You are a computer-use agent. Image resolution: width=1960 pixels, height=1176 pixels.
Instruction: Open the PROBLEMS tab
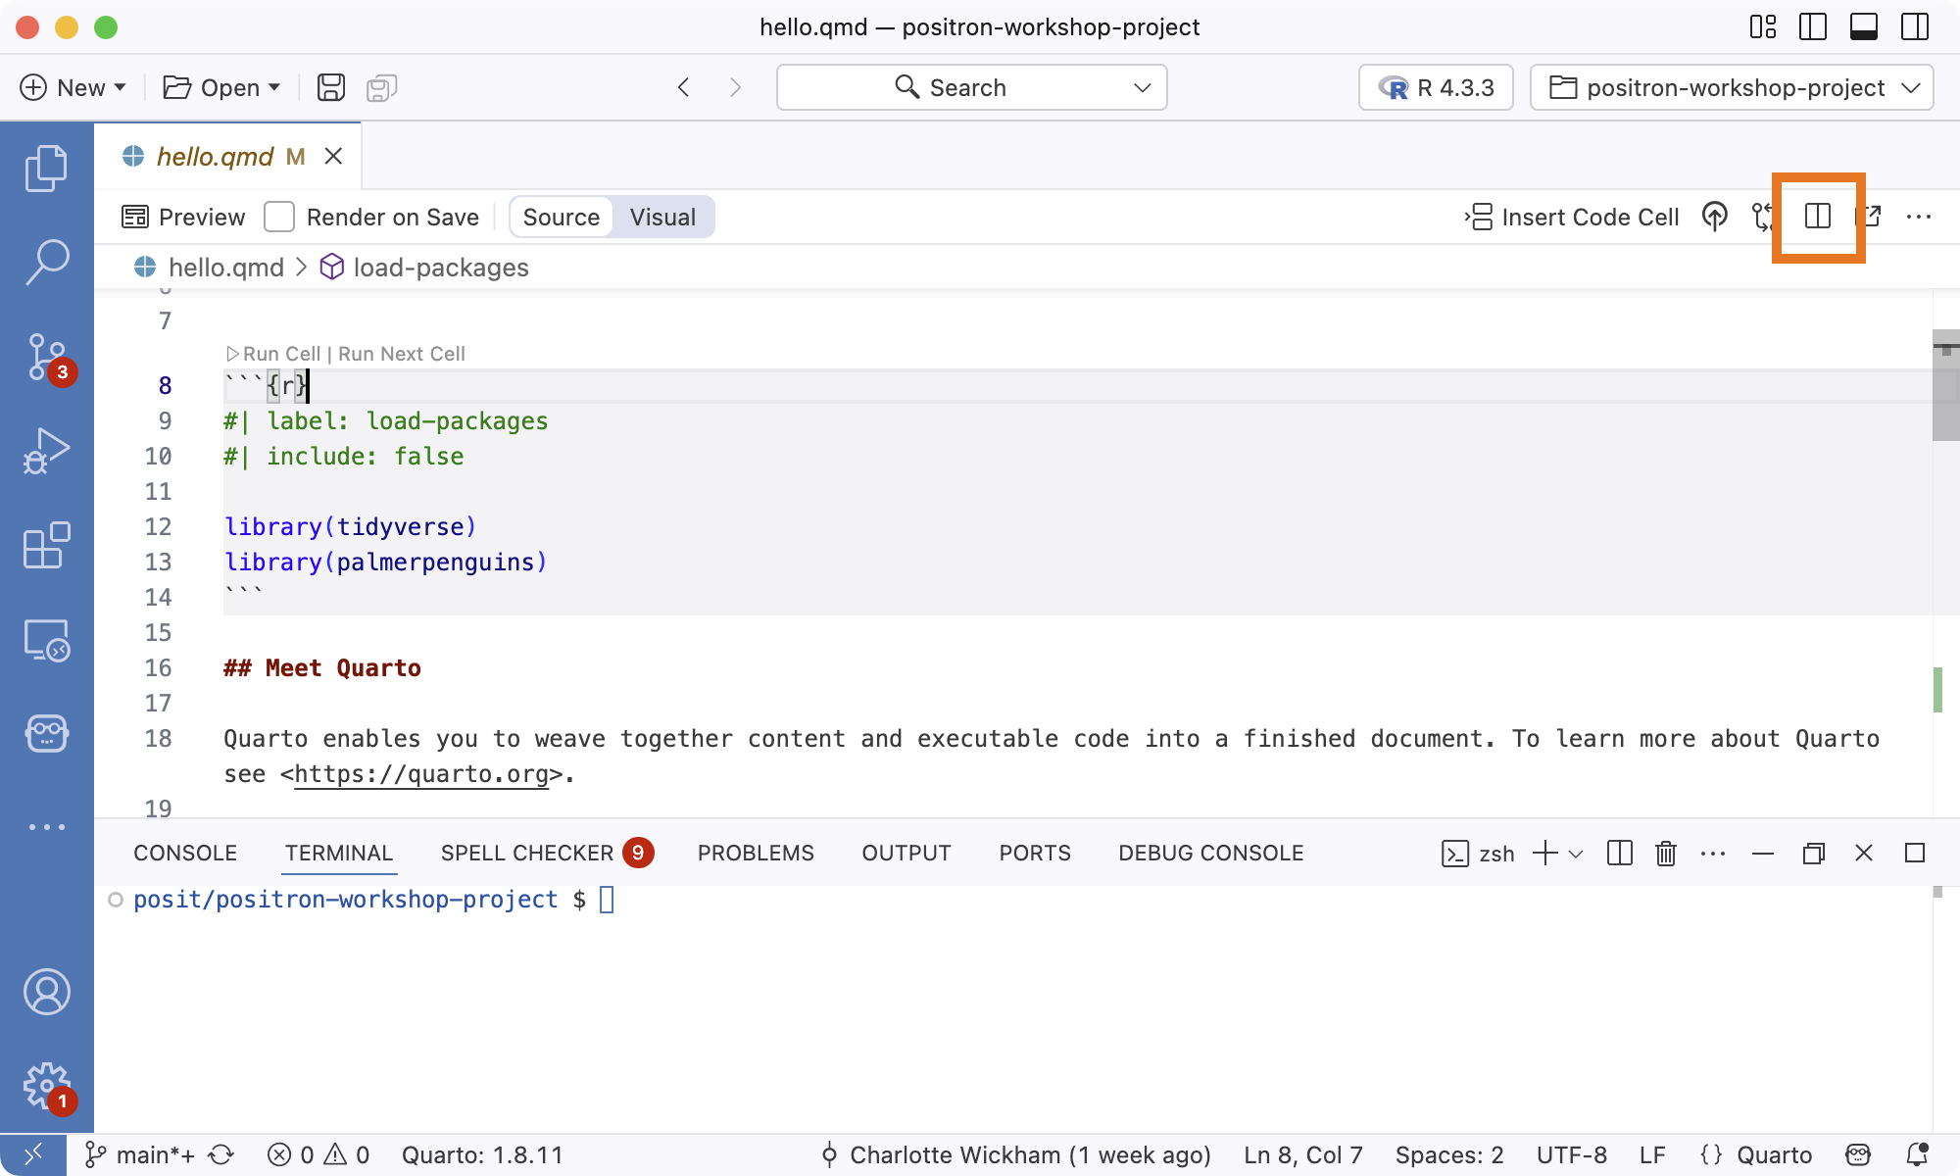(x=756, y=854)
